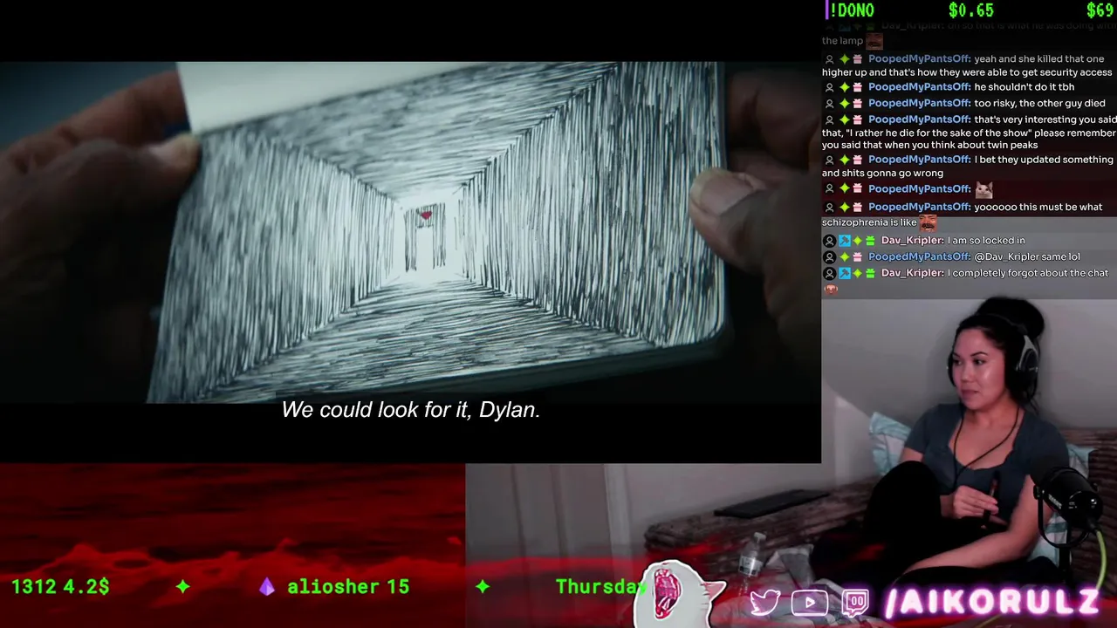
Task: Click the Twitch logo icon
Action: click(855, 603)
